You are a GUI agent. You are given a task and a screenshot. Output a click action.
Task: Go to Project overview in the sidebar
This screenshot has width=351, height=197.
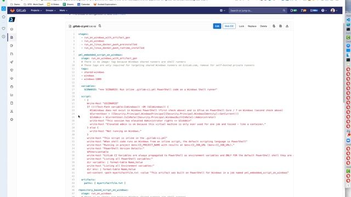point(12,29)
